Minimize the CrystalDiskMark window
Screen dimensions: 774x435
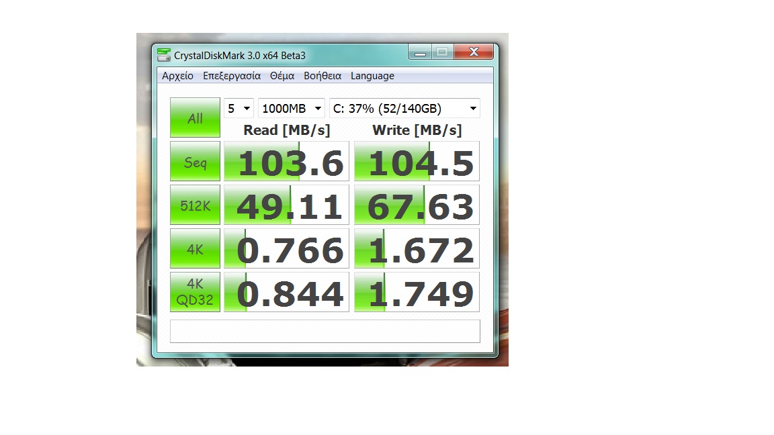click(x=420, y=52)
